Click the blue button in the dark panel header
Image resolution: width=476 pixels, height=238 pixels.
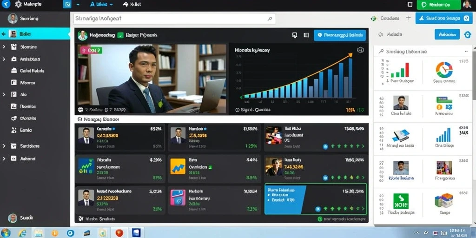340,35
